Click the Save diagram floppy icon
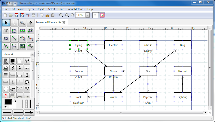The width and height of the screenshot is (215, 122). coord(16,15)
